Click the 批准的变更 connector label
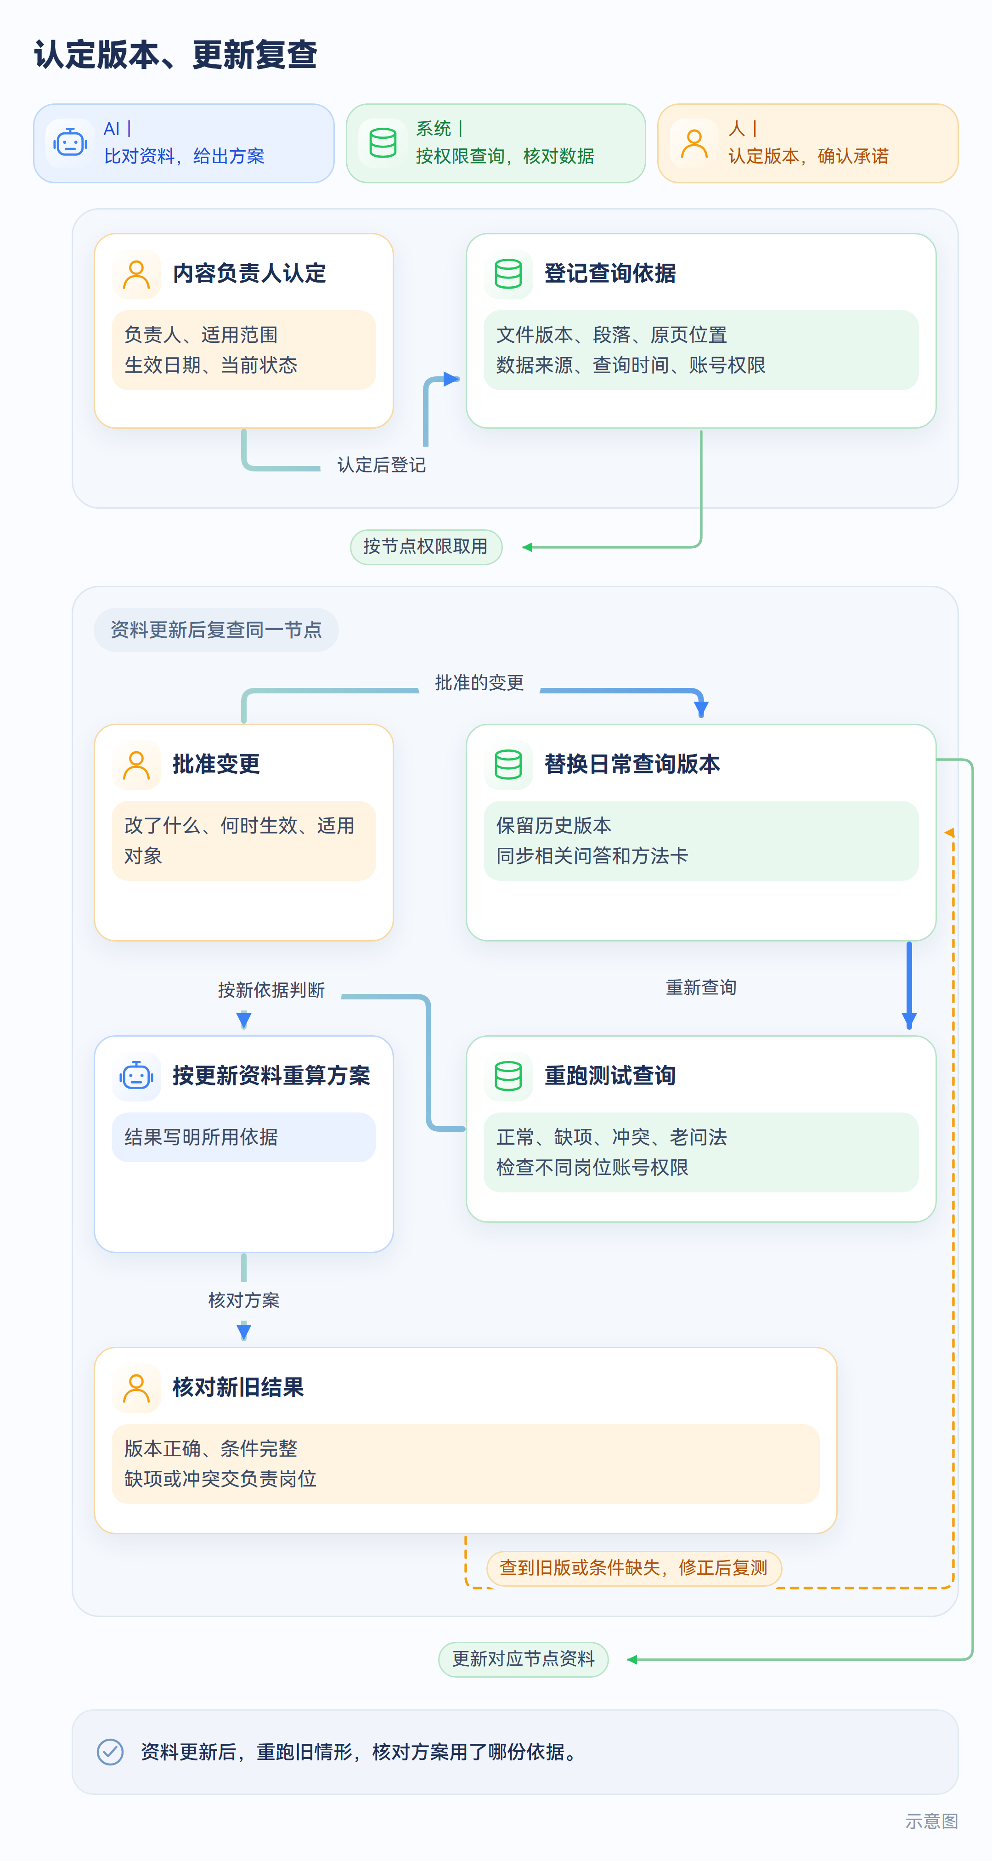The image size is (992, 1861). pyautogui.click(x=479, y=683)
